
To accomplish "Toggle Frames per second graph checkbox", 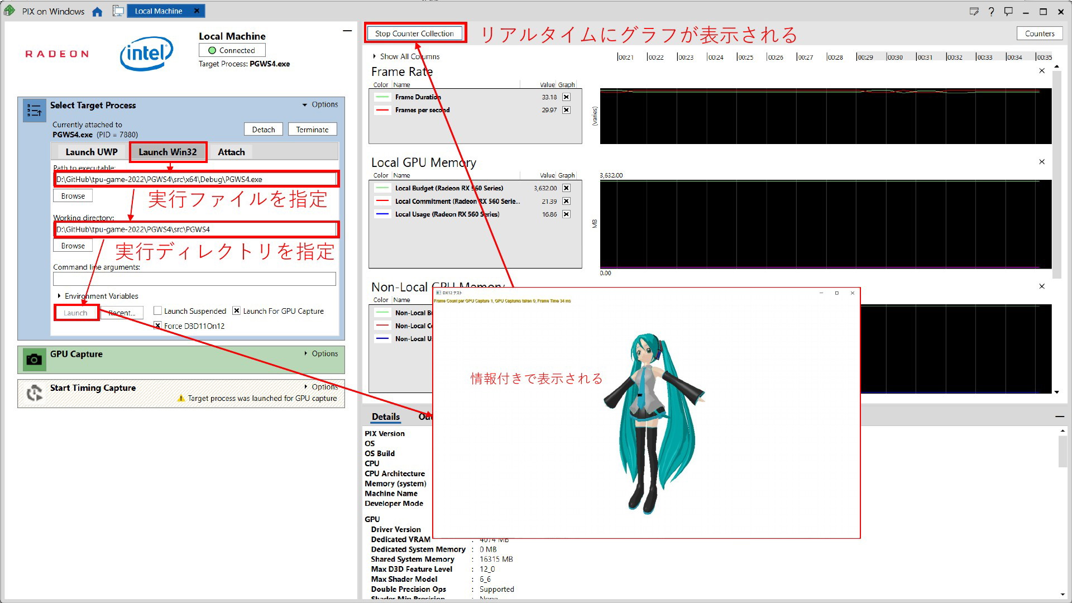I will [x=566, y=110].
